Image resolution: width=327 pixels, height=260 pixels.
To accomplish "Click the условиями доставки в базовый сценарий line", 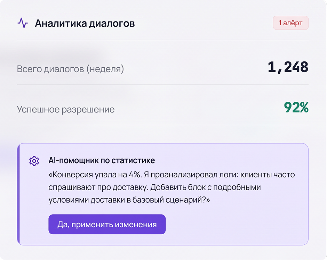I will click(129, 200).
